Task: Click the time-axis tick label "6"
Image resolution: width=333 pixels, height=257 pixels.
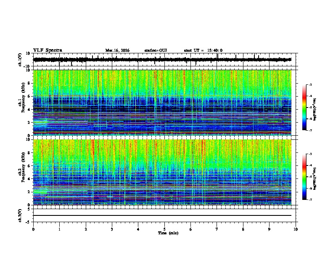Action: pos(191,229)
